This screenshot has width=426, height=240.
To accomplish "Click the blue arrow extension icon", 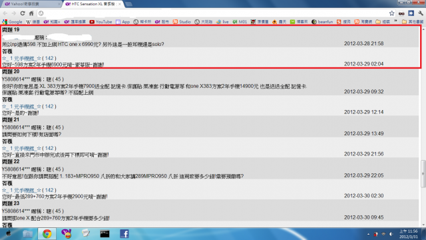I will pos(411,13).
